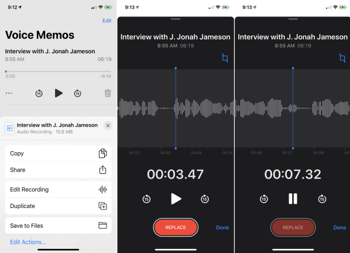Tap the Wi-Fi icon in the 9:12 status bar
This screenshot has width=350, height=253.
pyautogui.click(x=101, y=8)
